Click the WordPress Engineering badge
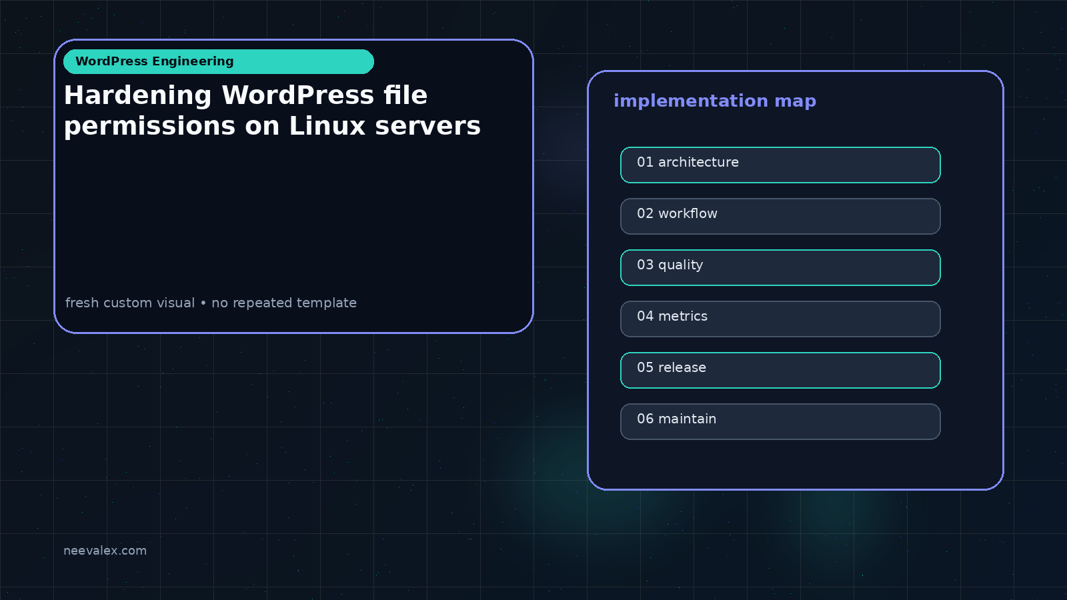The height and width of the screenshot is (600, 1067). click(219, 61)
